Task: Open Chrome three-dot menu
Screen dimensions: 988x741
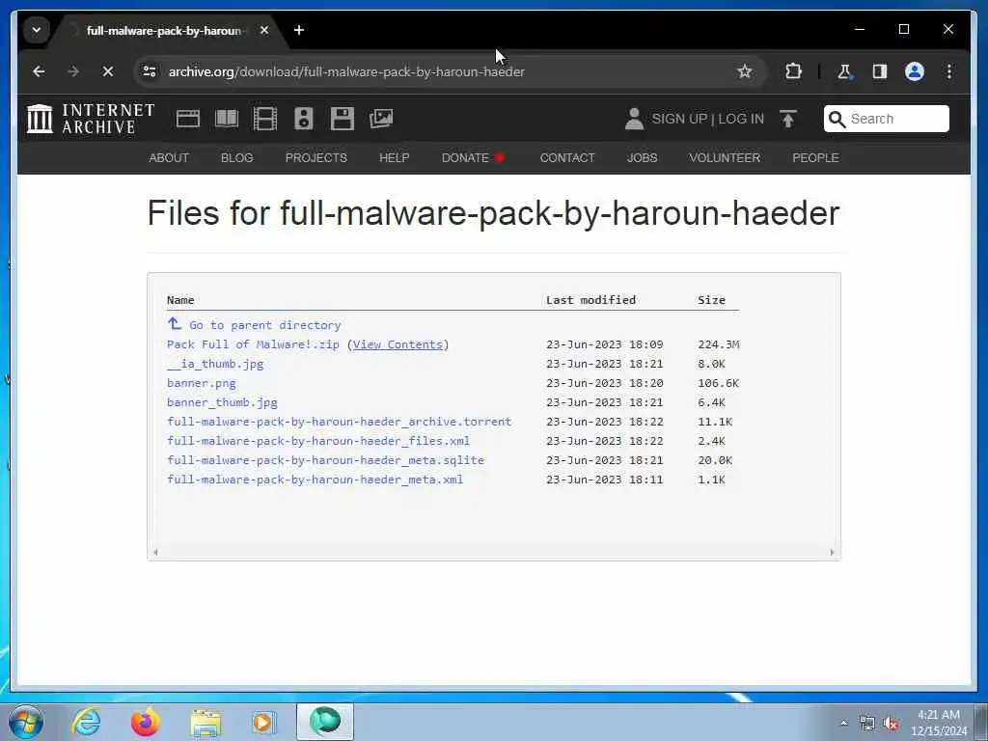Action: (x=949, y=71)
